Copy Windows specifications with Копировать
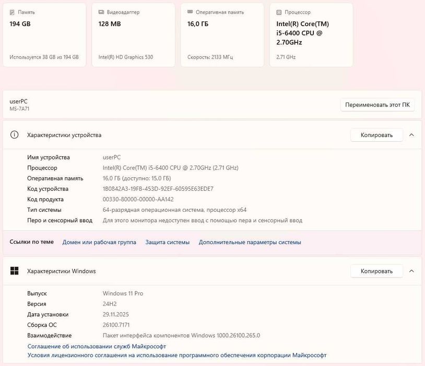 coord(376,271)
